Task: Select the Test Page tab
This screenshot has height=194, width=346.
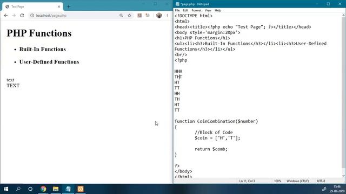Action: tap(32, 6)
